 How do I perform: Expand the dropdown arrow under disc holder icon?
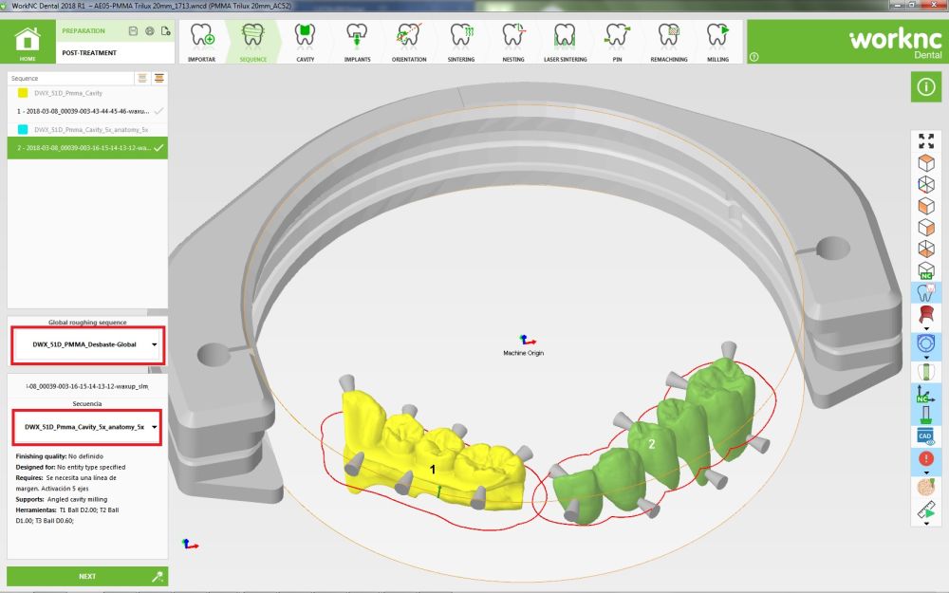[926, 358]
